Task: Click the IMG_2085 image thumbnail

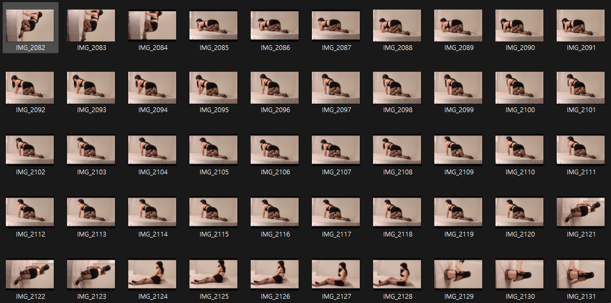Action: pos(213,26)
